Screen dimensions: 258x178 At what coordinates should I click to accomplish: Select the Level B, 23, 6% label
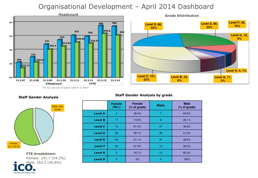click(x=180, y=79)
